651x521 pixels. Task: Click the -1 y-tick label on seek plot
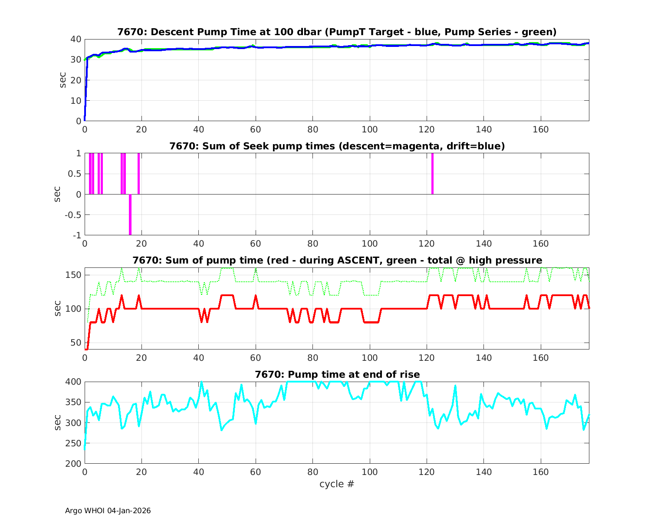coord(76,235)
